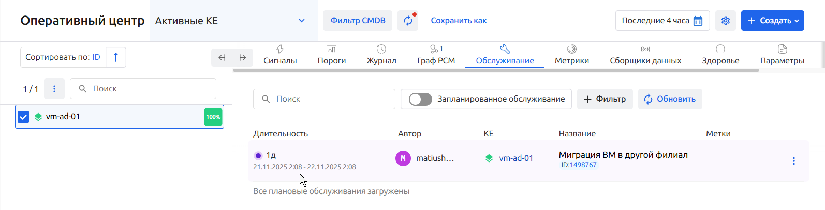Switch to the Граф РСМ tab
This screenshot has width=825, height=210.
[x=436, y=55]
